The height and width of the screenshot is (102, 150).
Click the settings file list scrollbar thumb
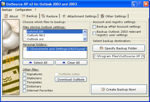point(85,35)
